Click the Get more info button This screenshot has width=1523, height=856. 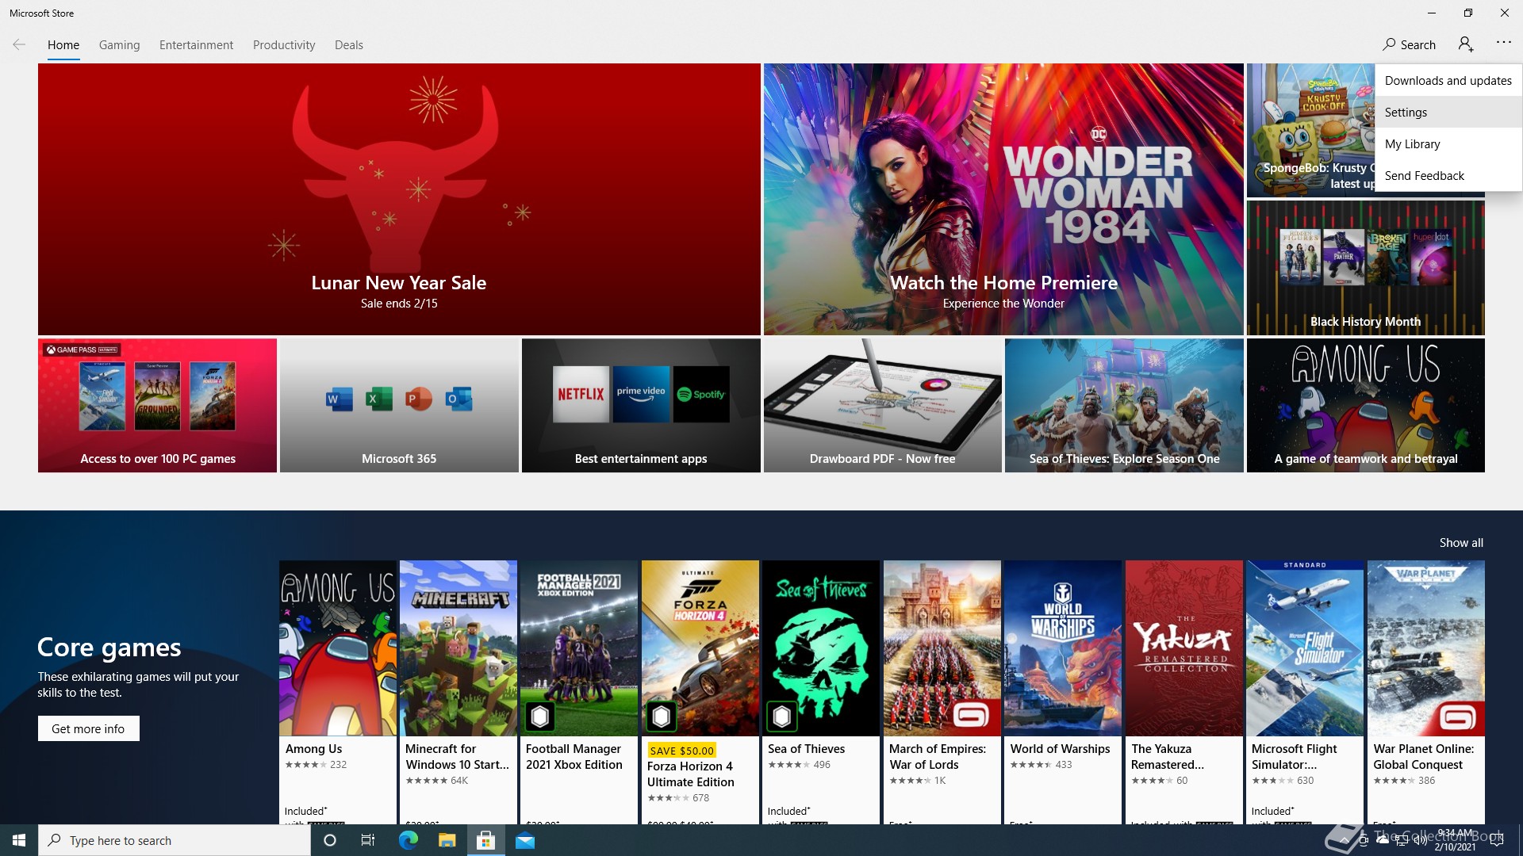(x=88, y=728)
